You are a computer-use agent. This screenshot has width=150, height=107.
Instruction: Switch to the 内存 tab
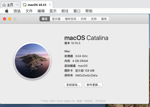[84, 19]
